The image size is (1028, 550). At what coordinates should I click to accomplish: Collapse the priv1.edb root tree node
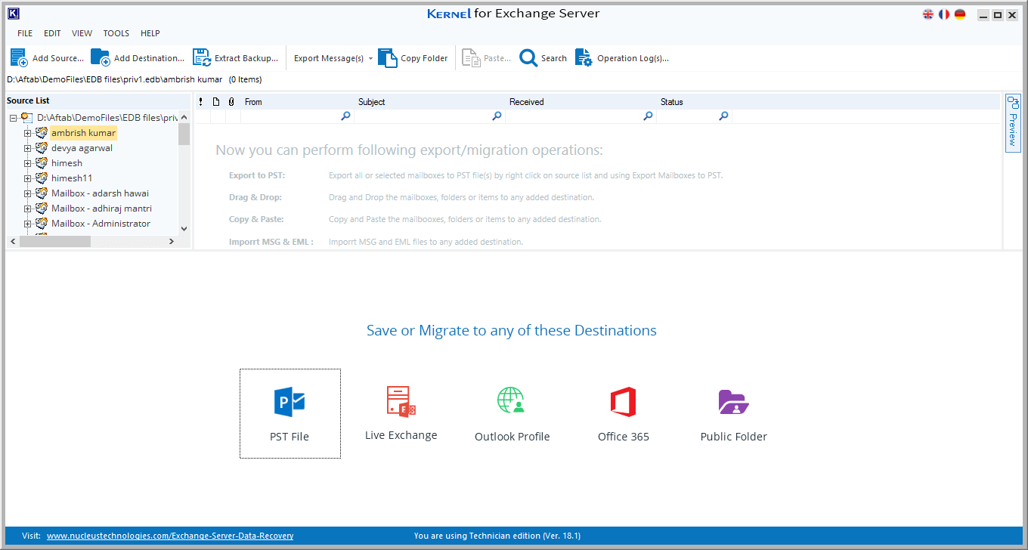13,118
